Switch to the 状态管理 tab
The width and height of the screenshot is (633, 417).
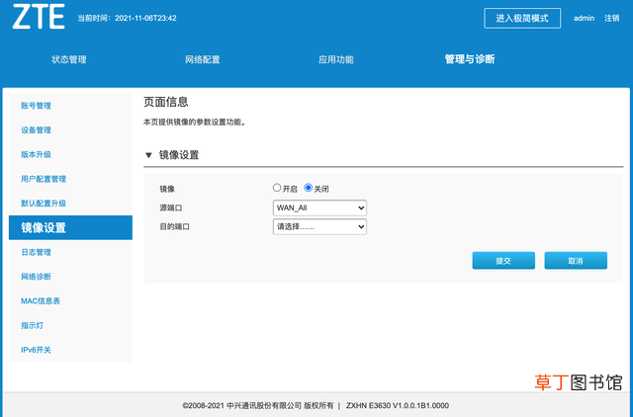69,59
